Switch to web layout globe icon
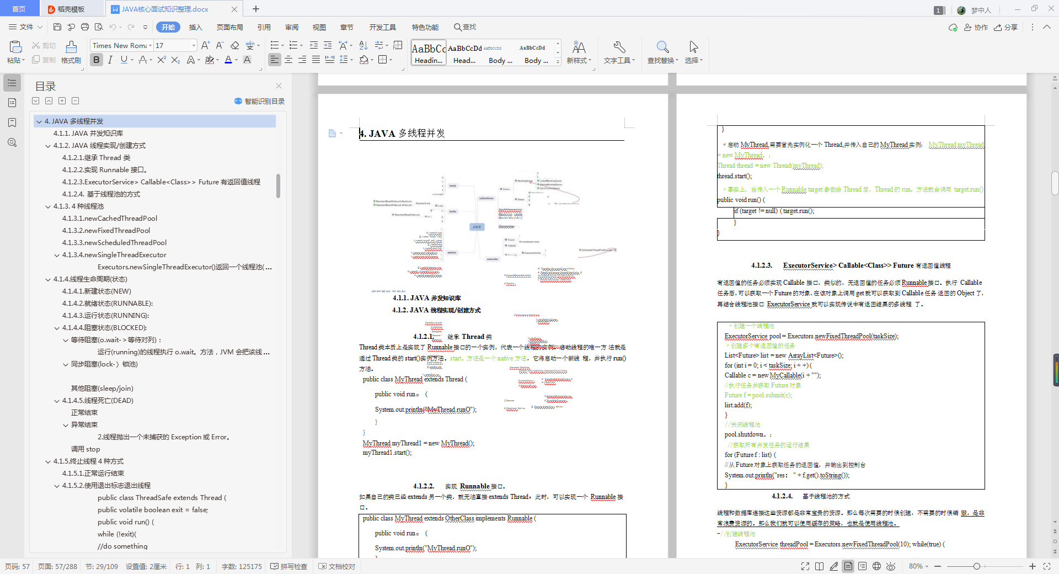1059x574 pixels. (876, 566)
